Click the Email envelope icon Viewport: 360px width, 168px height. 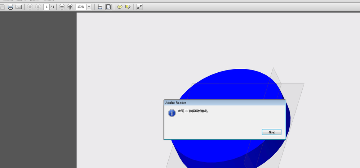pos(19,7)
